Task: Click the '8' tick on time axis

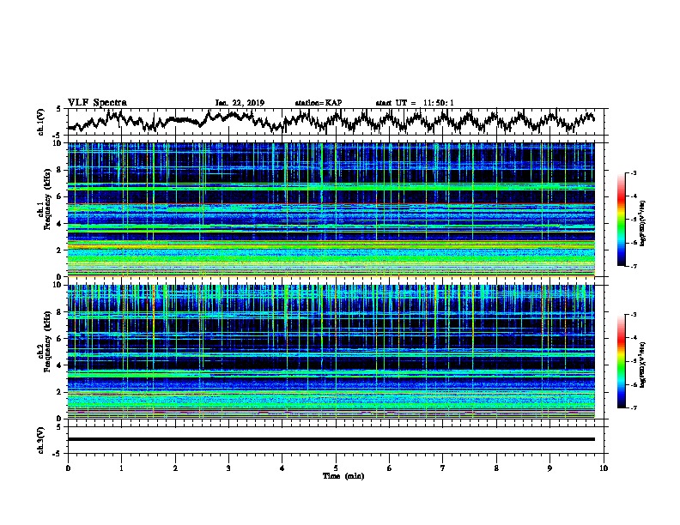Action: (496, 468)
